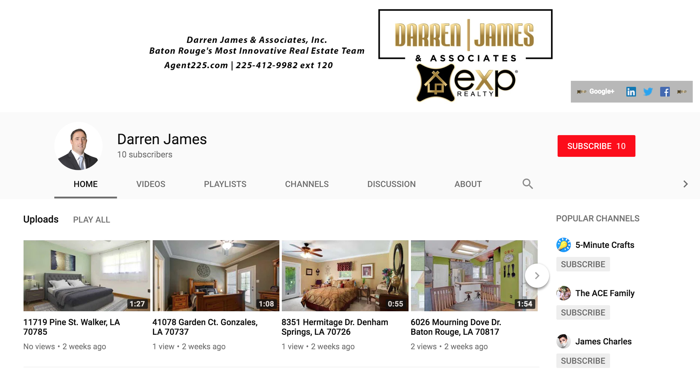Open title "41078 Garden Ct. Gonzales, LA 70737"
The width and height of the screenshot is (700, 377).
205,327
